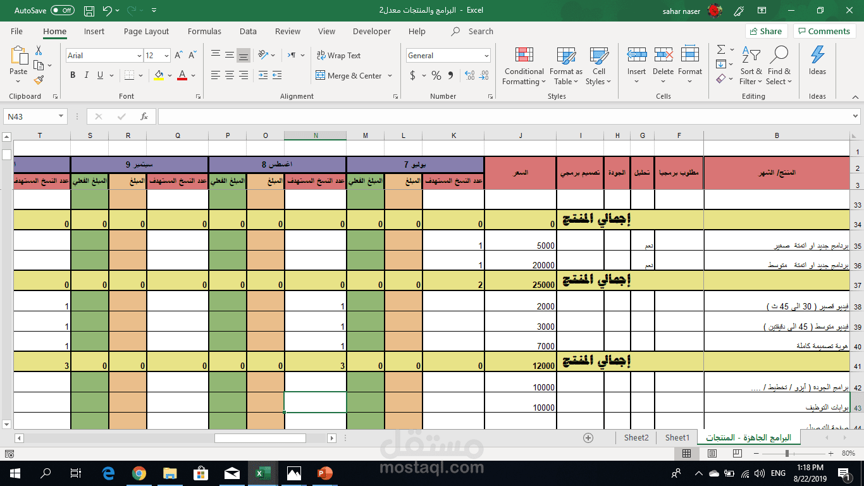Screen dimensions: 864x486
Task: Click the horizontal scrollbar thumb
Action: click(260, 438)
